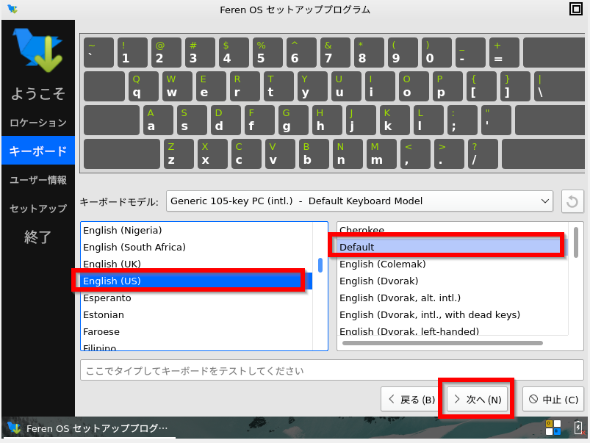The width and height of the screenshot is (590, 443).
Task: Open the workspace switcher icon in taskbar
Action: coord(553,428)
